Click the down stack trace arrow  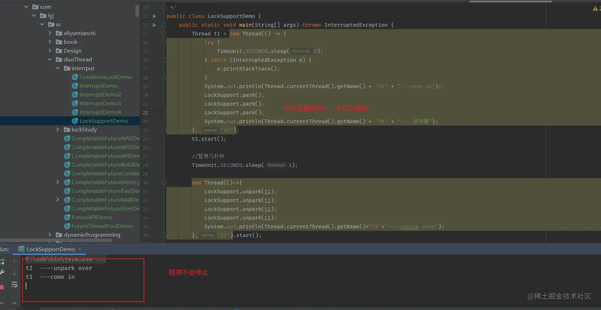(x=14, y=273)
